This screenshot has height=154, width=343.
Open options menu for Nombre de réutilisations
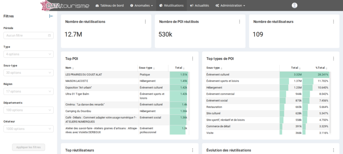[145, 22]
